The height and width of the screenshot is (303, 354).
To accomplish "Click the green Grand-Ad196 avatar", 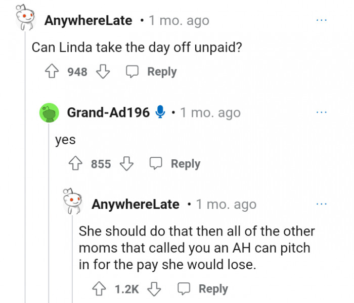I will (49, 112).
